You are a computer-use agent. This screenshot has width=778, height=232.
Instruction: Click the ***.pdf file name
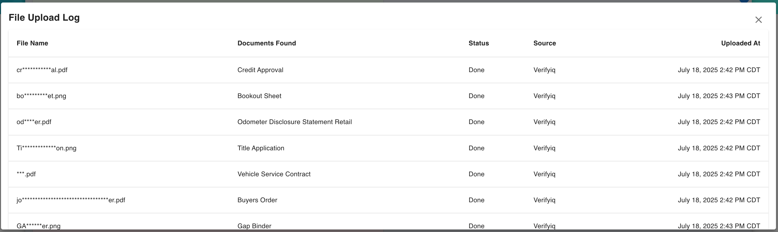pos(26,174)
